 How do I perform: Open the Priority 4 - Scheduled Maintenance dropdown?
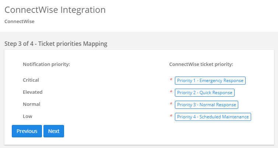(213, 117)
